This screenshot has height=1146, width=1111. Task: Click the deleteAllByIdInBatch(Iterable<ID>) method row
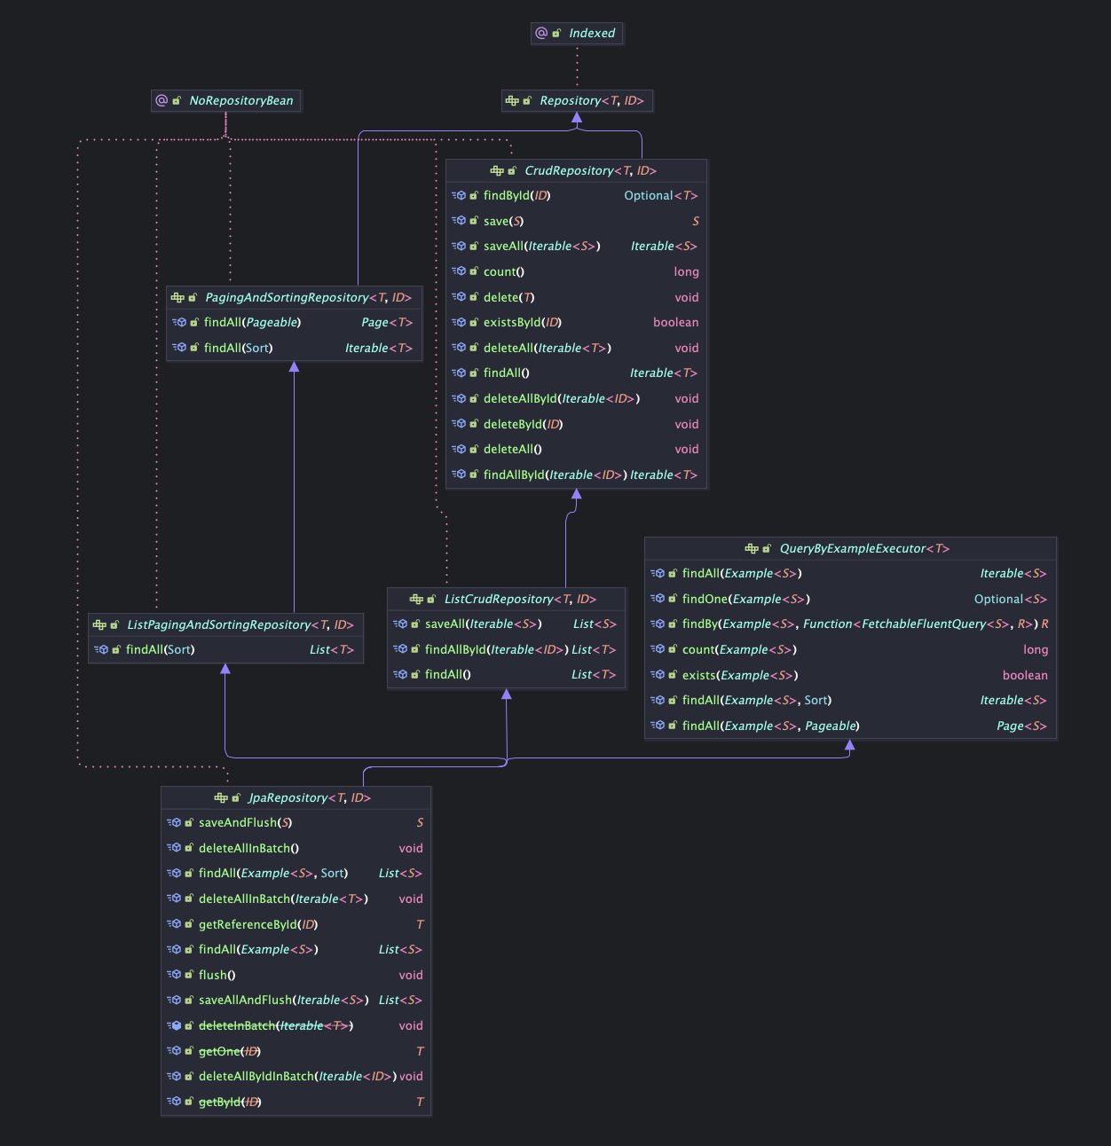[295, 1076]
